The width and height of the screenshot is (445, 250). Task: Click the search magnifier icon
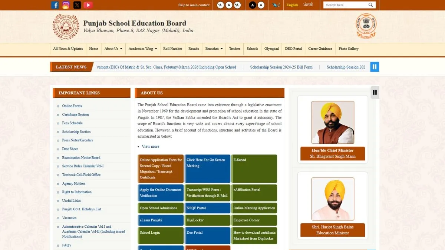tap(370, 5)
